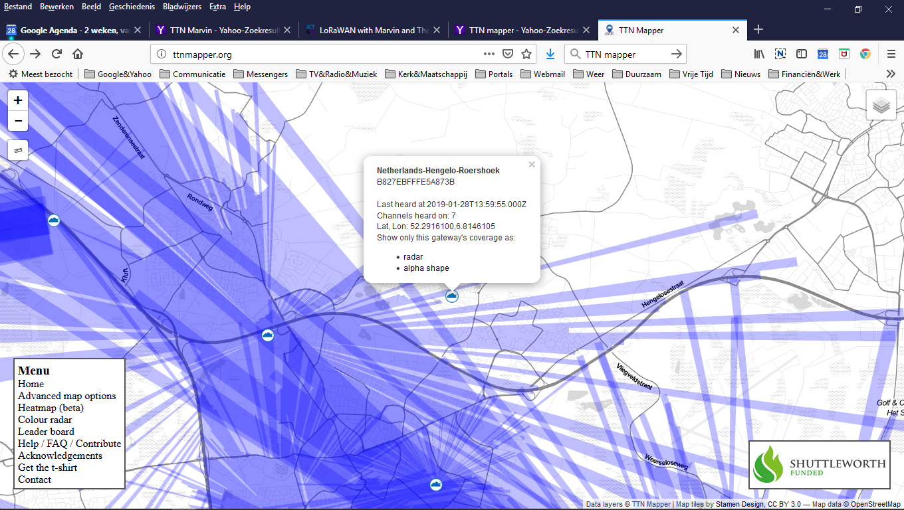Image resolution: width=904 pixels, height=510 pixels.
Task: Select the Hengelo-Roershoek gateway marker
Action: [452, 296]
